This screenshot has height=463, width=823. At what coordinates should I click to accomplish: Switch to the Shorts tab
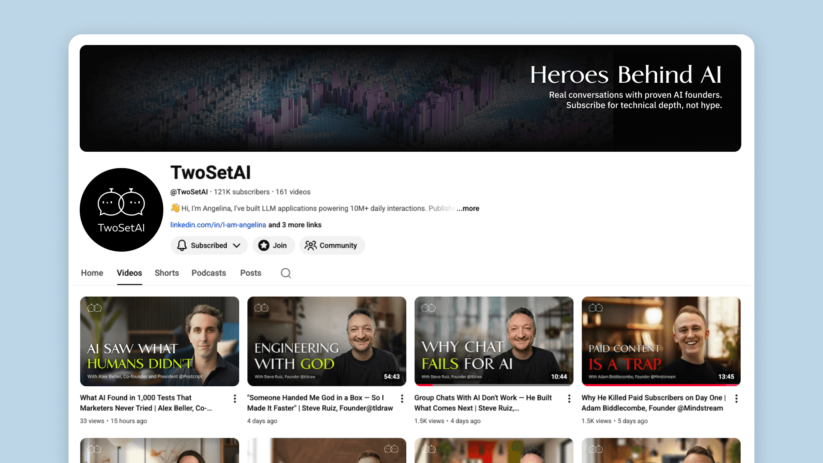(167, 273)
